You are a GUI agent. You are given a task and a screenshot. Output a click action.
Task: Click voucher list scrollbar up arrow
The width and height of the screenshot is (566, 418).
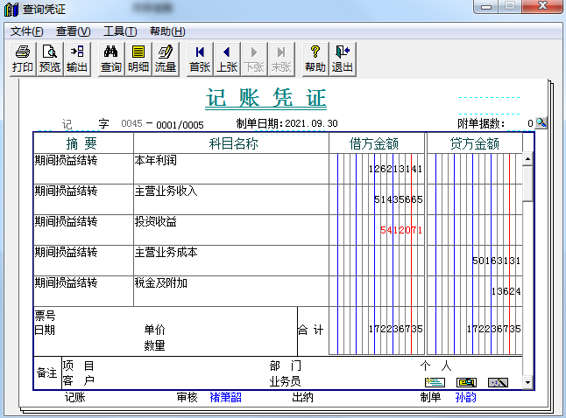pos(527,158)
